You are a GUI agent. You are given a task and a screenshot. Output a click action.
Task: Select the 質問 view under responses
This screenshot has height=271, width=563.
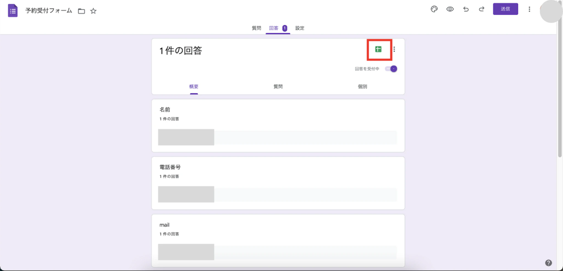278,86
